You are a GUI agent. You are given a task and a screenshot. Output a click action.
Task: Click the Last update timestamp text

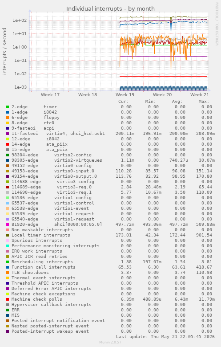(x=165, y=337)
